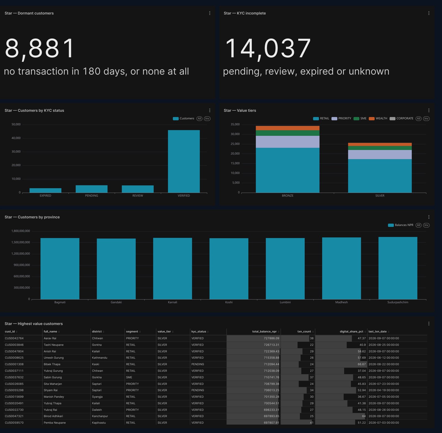442x433 pixels.
Task: Open the Dormant customers panel options menu
Action: coord(210,13)
